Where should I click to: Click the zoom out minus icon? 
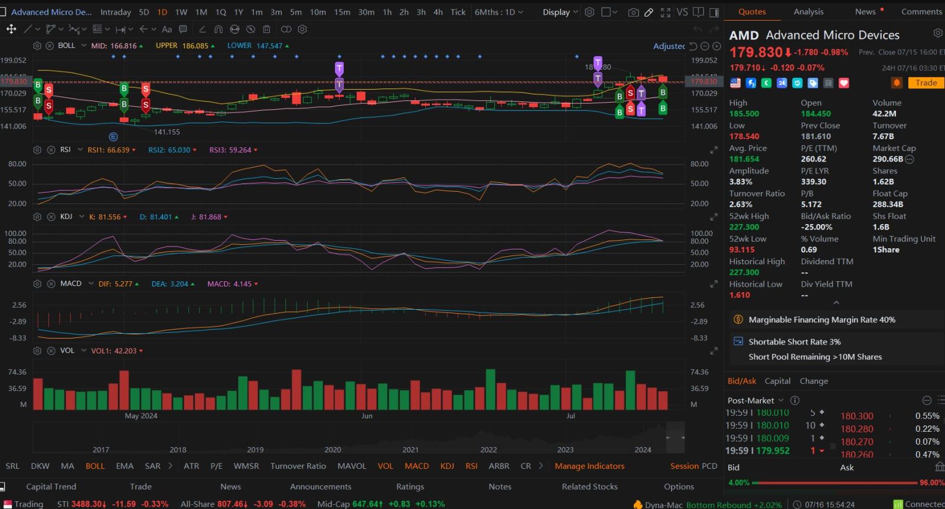point(705,46)
